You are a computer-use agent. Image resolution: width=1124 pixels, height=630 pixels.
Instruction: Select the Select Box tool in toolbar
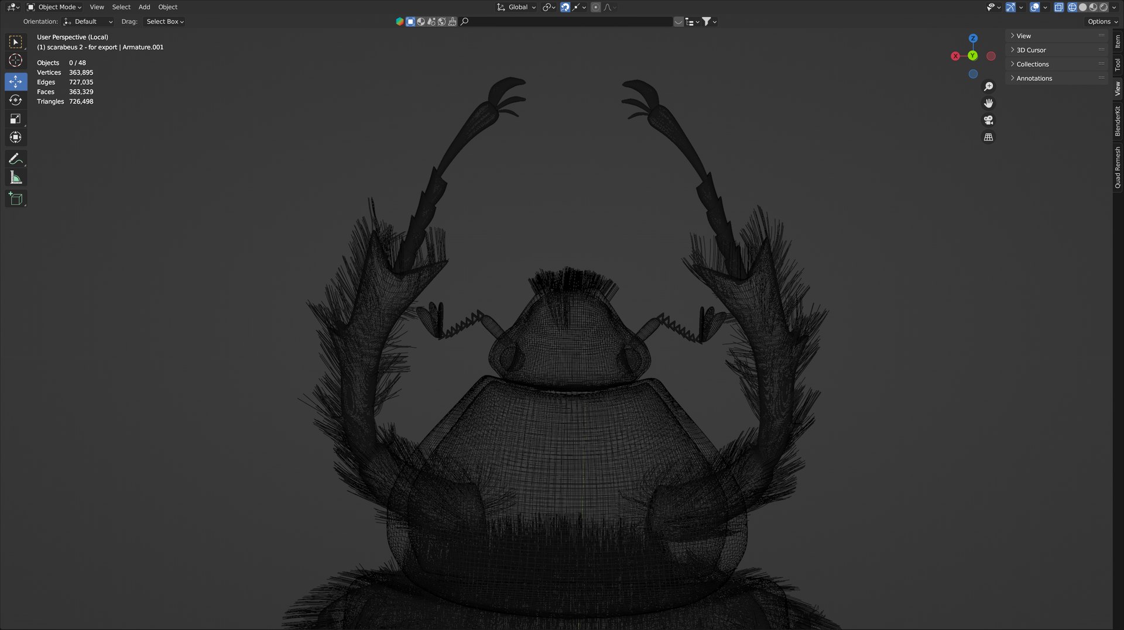(16, 42)
